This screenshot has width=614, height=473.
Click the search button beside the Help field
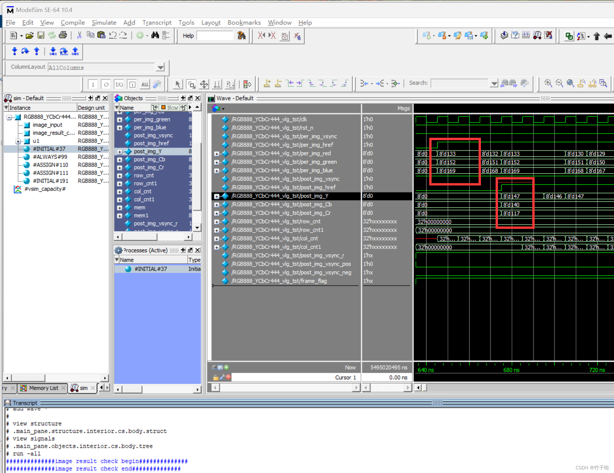[242, 36]
